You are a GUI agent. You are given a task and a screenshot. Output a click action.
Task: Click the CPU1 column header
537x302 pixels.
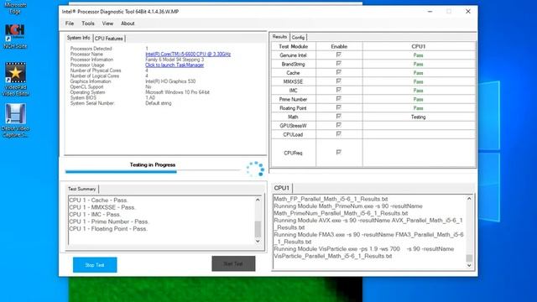pyautogui.click(x=419, y=46)
